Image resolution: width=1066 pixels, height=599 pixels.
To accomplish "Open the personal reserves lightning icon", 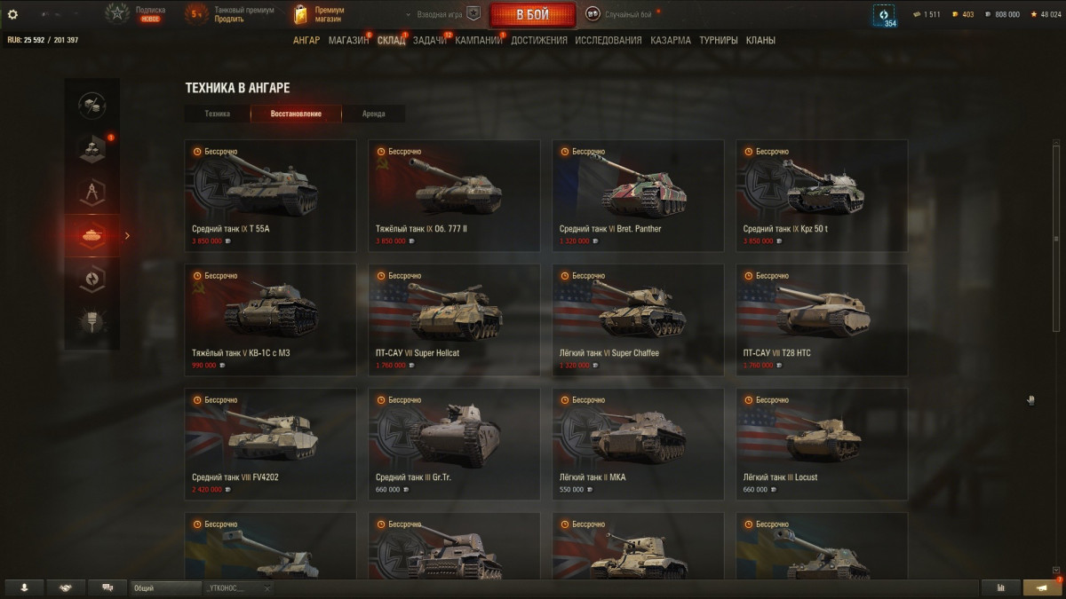I will [92, 279].
